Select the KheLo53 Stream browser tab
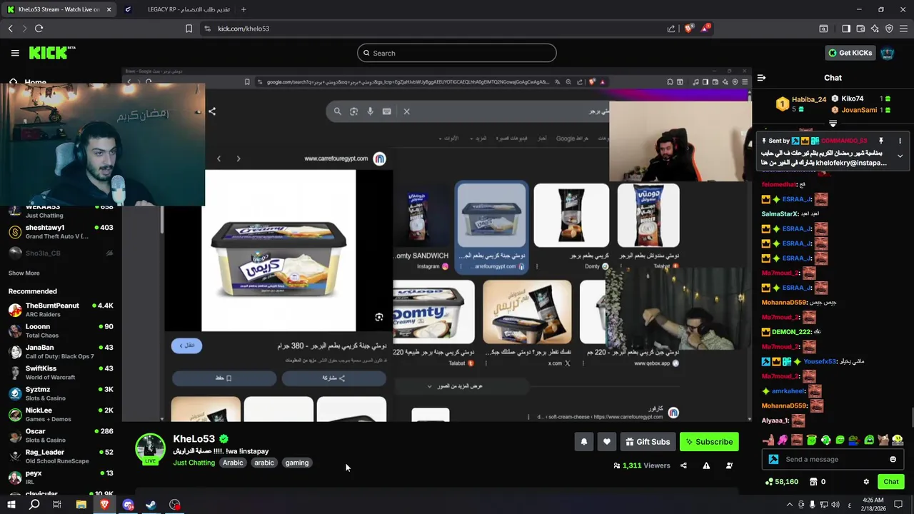 pos(59,9)
